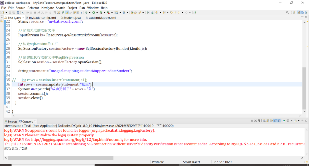
Task: Click the Previous Annotation icon
Action: 164,13
